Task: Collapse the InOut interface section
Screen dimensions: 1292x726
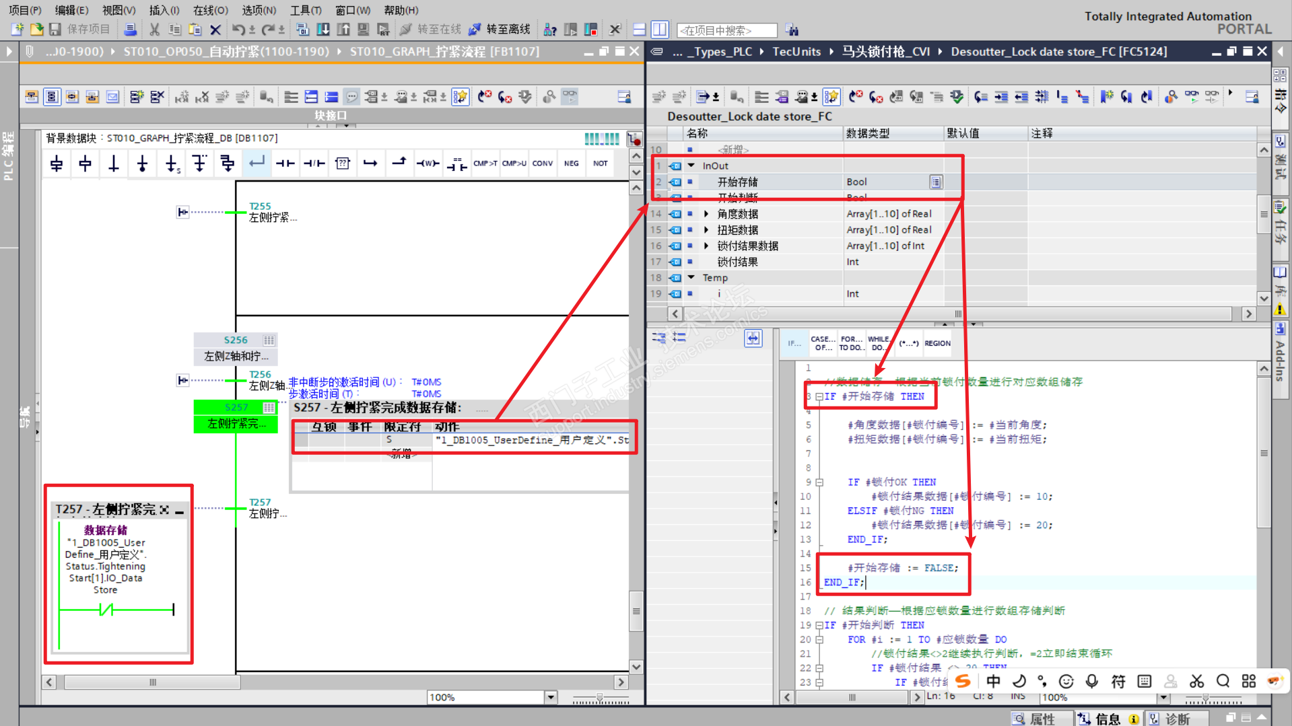Action: (x=691, y=166)
